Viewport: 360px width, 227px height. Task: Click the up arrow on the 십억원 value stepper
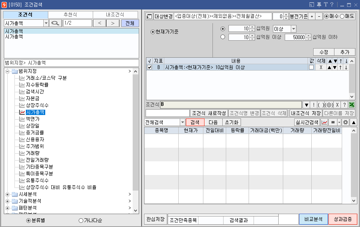252,27
